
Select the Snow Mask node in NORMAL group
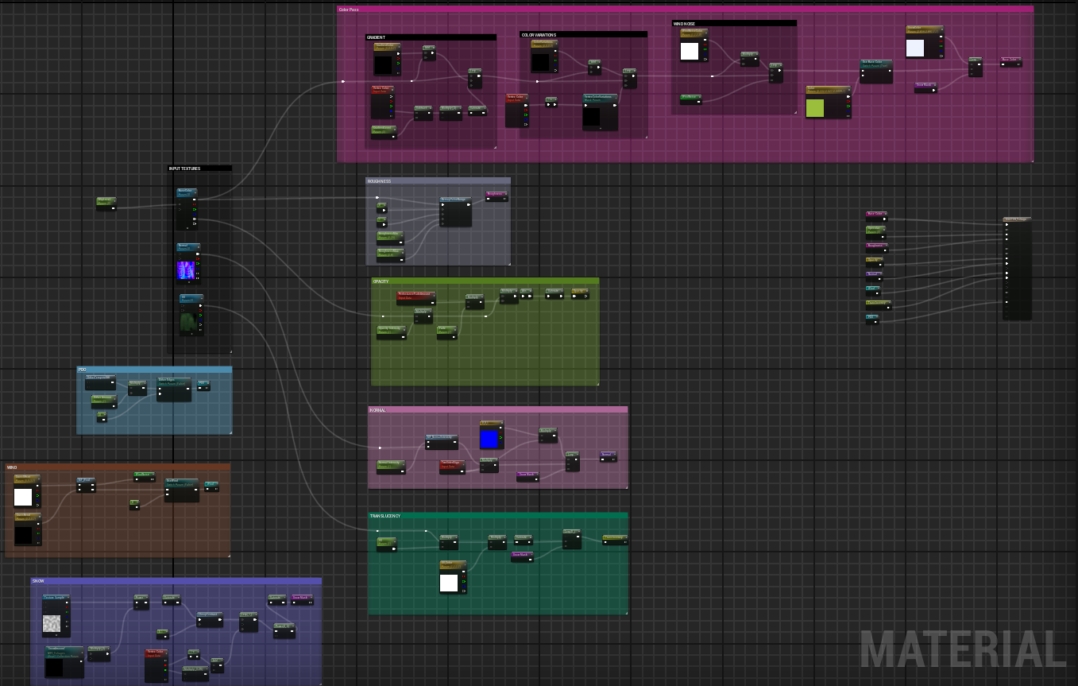pyautogui.click(x=527, y=477)
